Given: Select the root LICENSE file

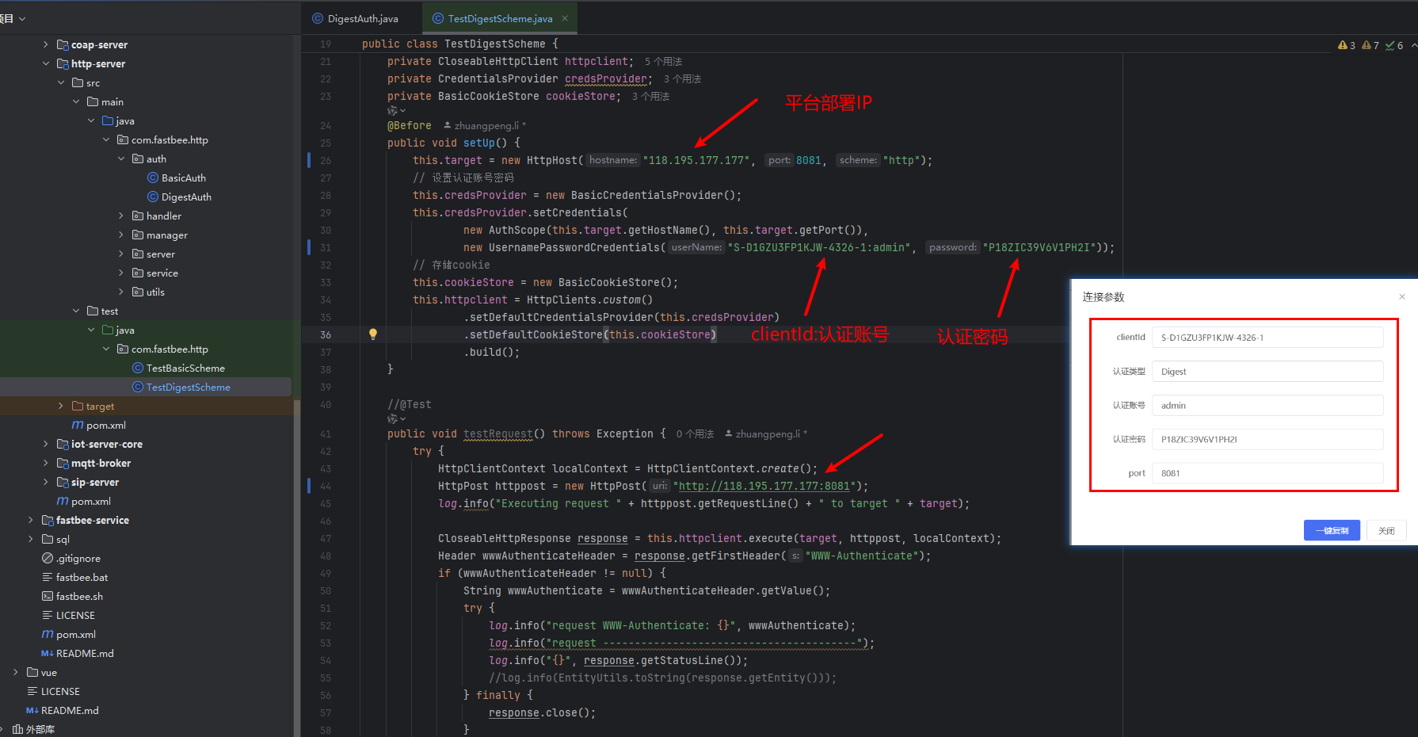Looking at the screenshot, I should click(x=60, y=692).
